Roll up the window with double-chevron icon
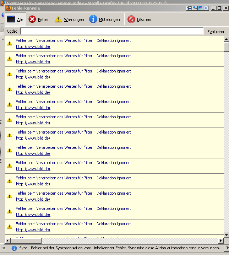Screen dimensions: 229x255 click(206, 8)
